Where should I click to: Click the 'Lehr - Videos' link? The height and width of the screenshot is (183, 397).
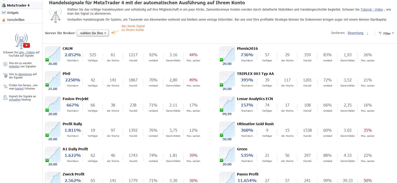26,52
